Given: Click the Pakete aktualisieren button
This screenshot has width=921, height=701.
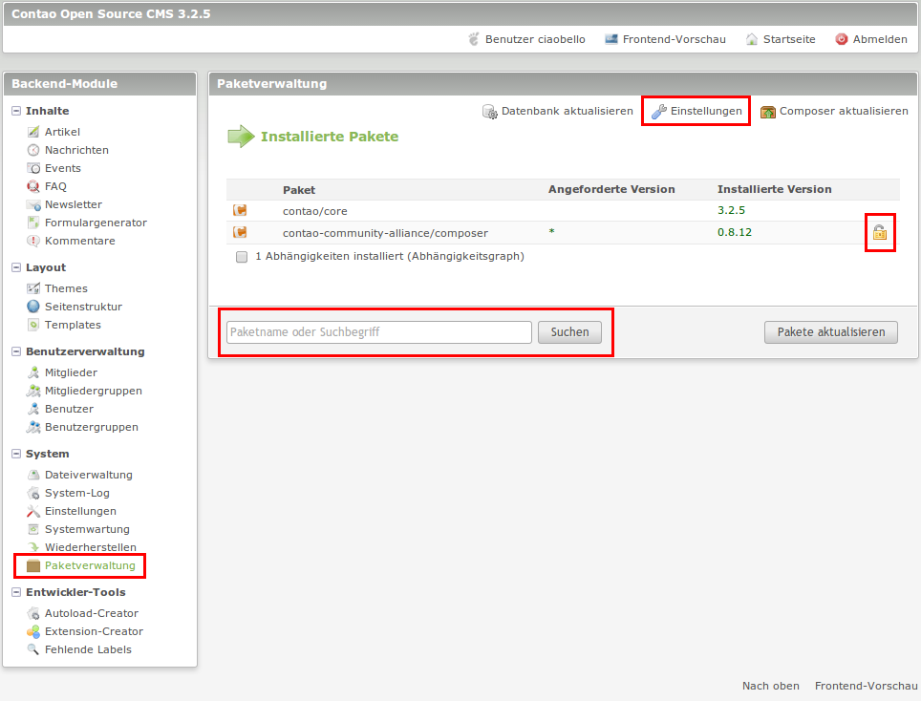Looking at the screenshot, I should coord(830,332).
